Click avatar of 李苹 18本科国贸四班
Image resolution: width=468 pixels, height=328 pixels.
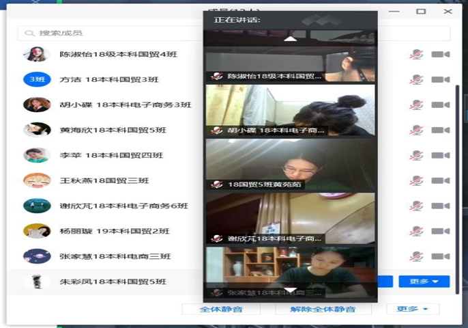pos(37,155)
